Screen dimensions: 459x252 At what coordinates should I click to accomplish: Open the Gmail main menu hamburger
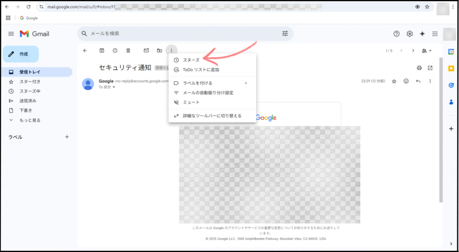[x=11, y=34]
